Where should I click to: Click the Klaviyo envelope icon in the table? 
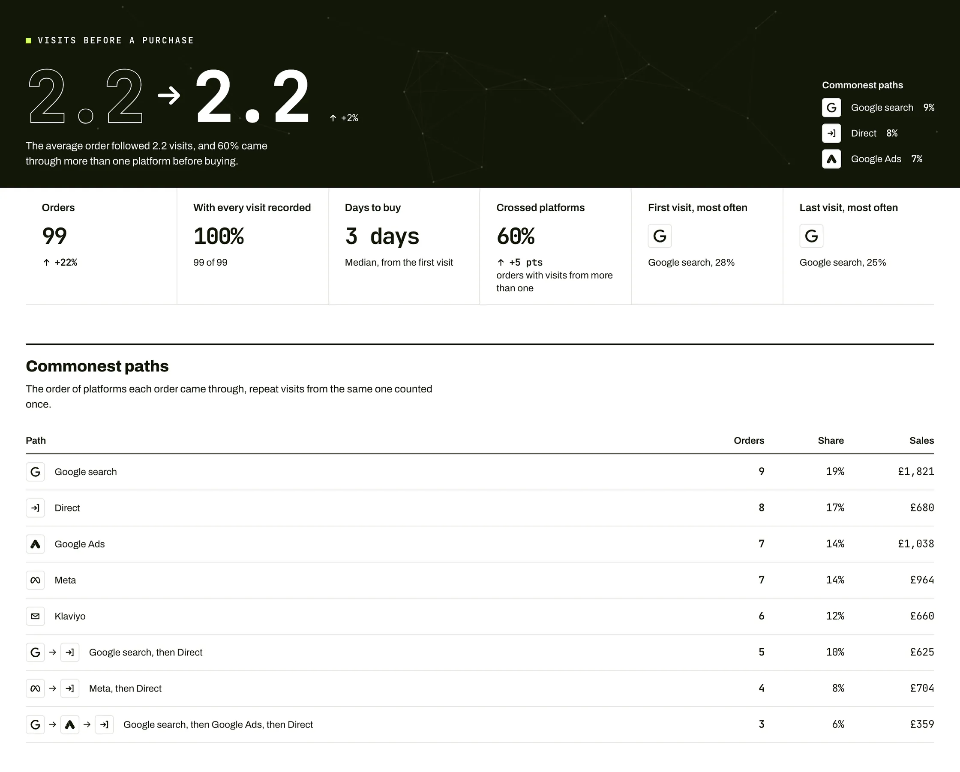[x=35, y=616]
